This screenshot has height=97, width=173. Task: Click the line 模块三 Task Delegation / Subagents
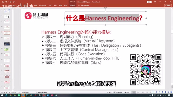tap(91, 45)
